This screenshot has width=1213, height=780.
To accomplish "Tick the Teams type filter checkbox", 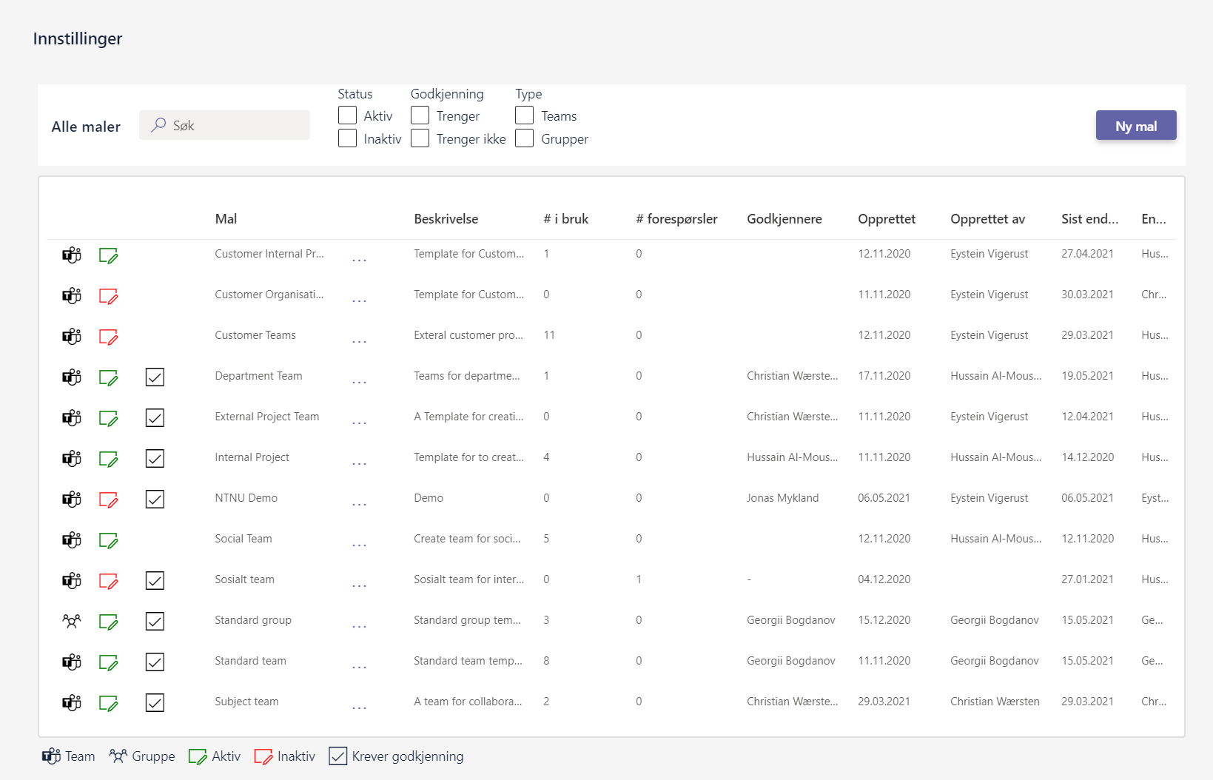I will (524, 115).
